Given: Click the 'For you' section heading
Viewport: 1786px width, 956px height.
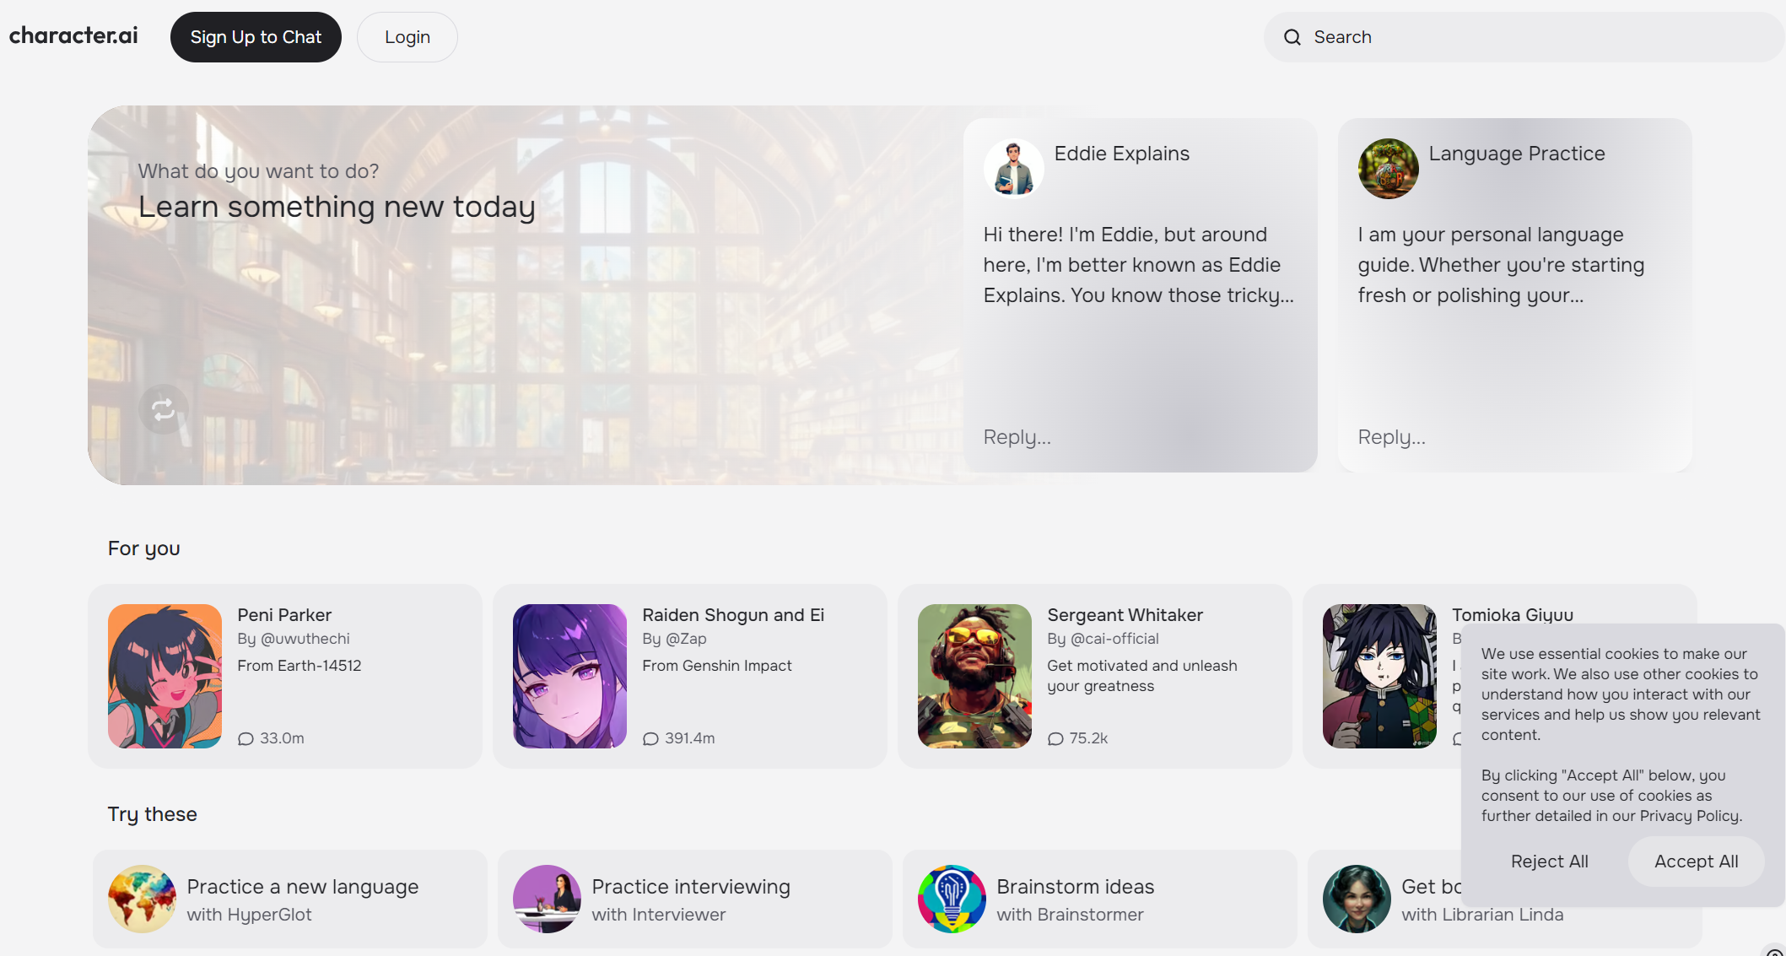Looking at the screenshot, I should click(x=144, y=548).
